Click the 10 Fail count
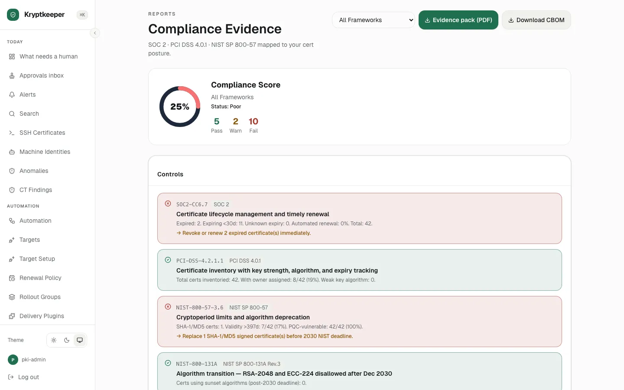This screenshot has width=624, height=390. click(253, 125)
